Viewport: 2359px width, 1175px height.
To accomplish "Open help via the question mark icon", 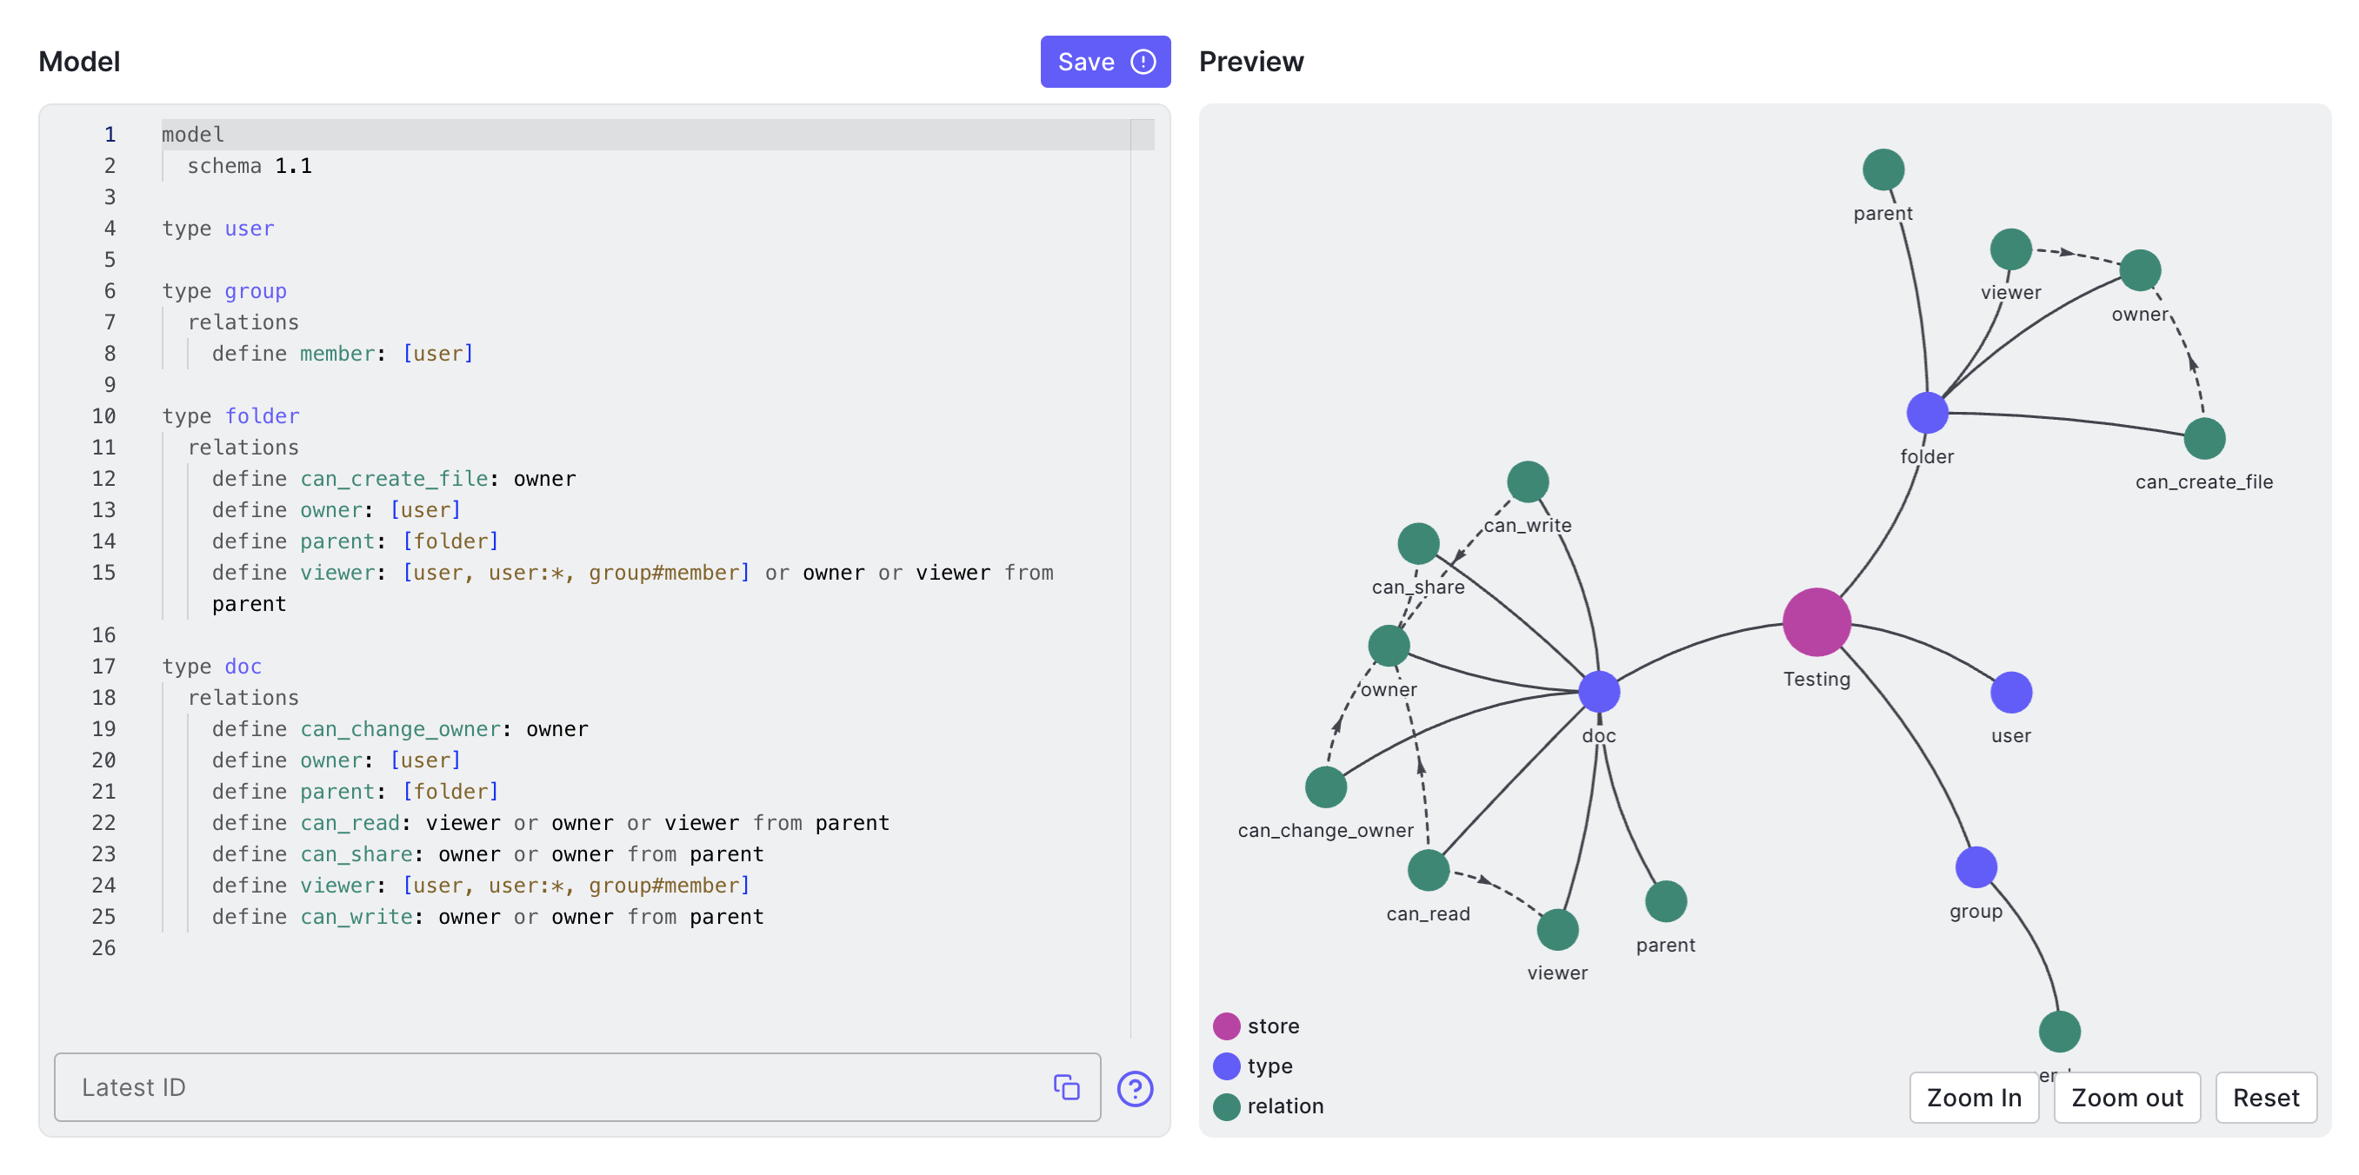I will coord(1135,1089).
